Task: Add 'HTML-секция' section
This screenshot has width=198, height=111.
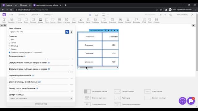Action: [153, 91]
